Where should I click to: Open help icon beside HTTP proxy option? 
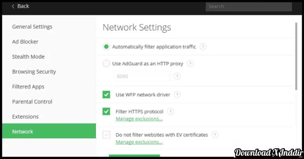click(190, 63)
